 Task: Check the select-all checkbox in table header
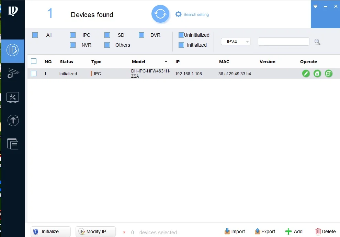coord(34,61)
